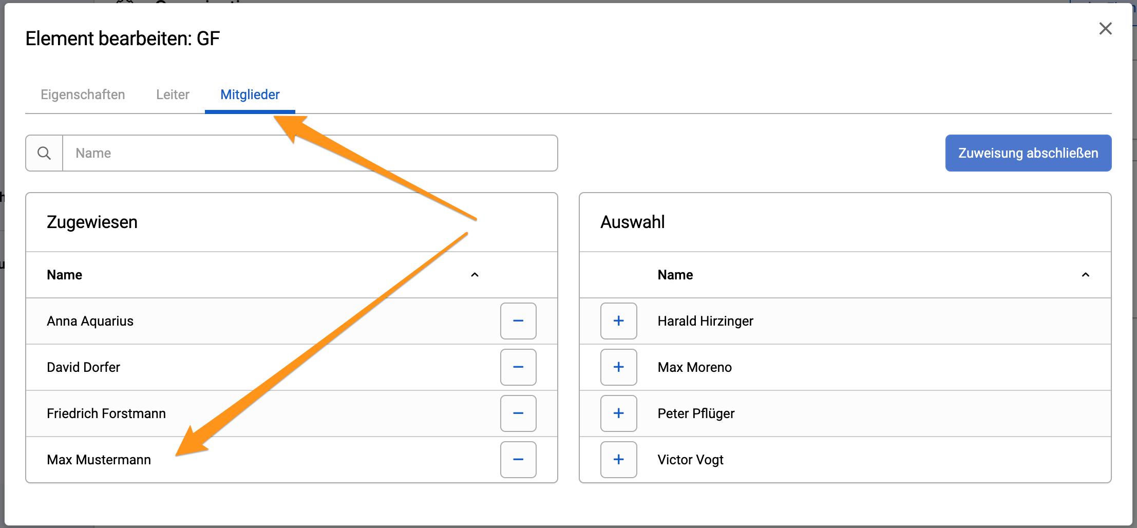Remove Max Mustermann using minus button

point(518,460)
